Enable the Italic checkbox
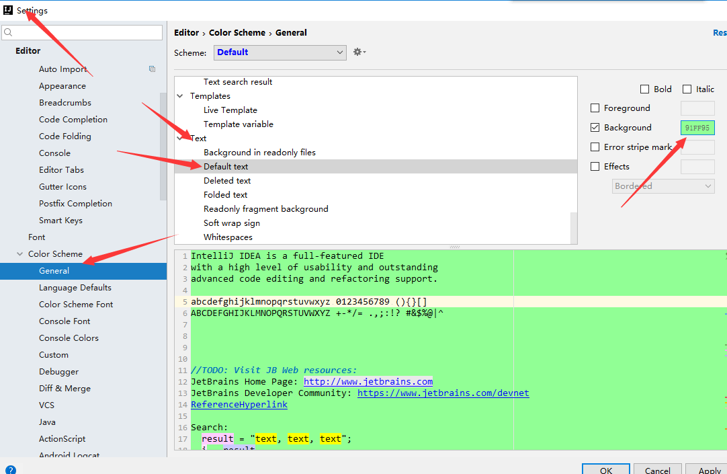 click(687, 89)
